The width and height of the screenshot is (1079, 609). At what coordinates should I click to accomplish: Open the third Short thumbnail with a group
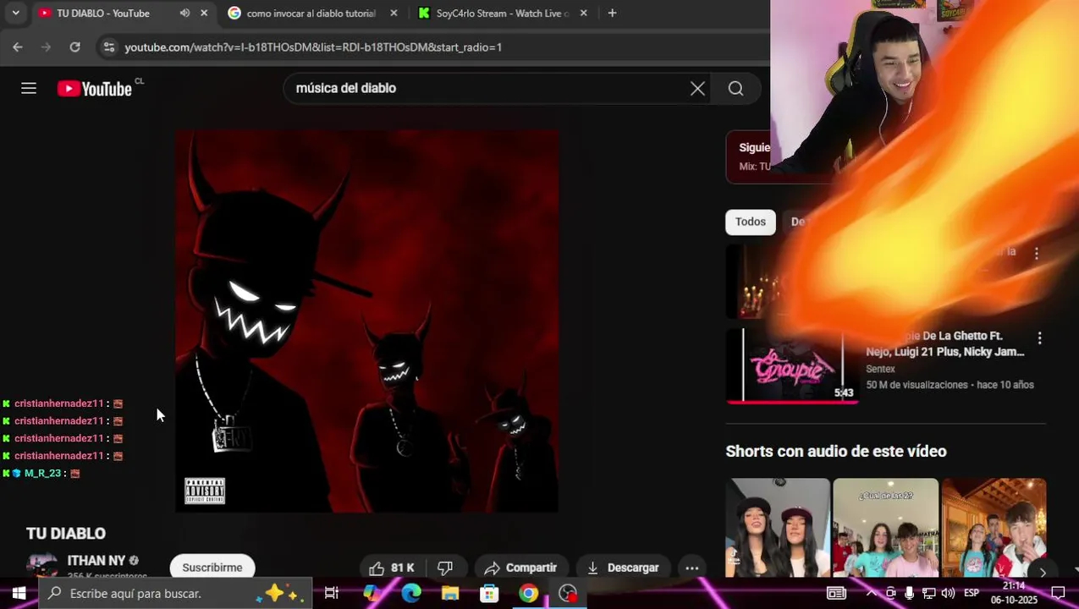[x=994, y=528]
